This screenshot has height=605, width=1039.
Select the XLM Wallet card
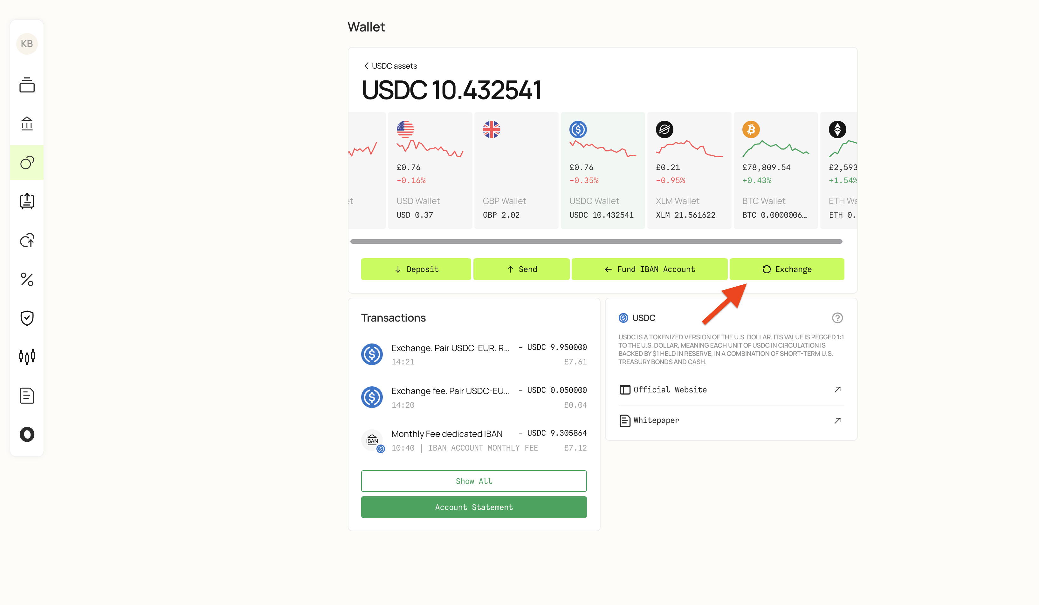point(689,170)
